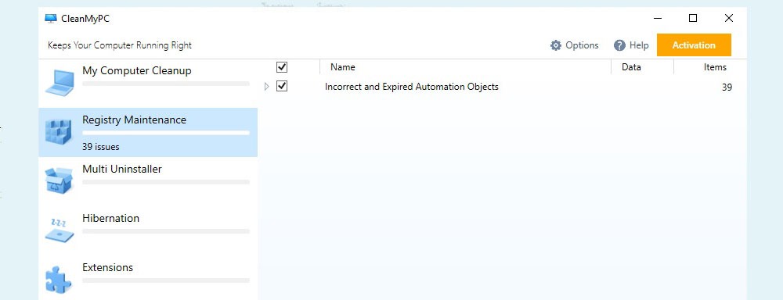Switch to the Hibernation section

point(148,230)
